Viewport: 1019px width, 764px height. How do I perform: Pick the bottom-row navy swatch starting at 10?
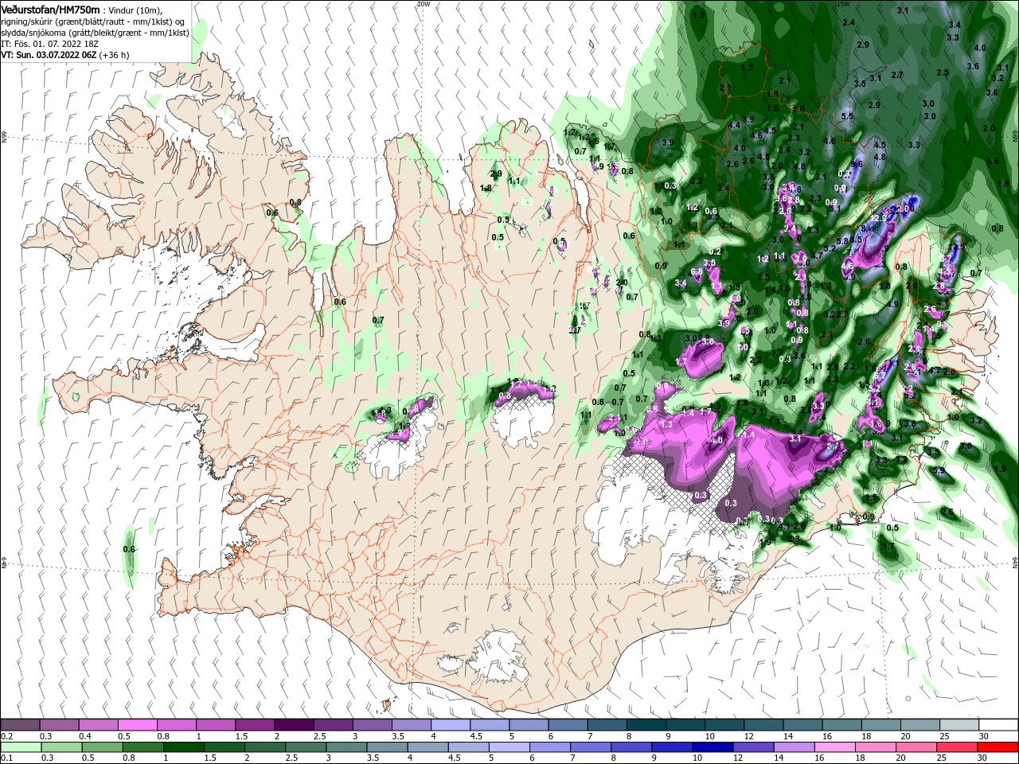(712, 747)
